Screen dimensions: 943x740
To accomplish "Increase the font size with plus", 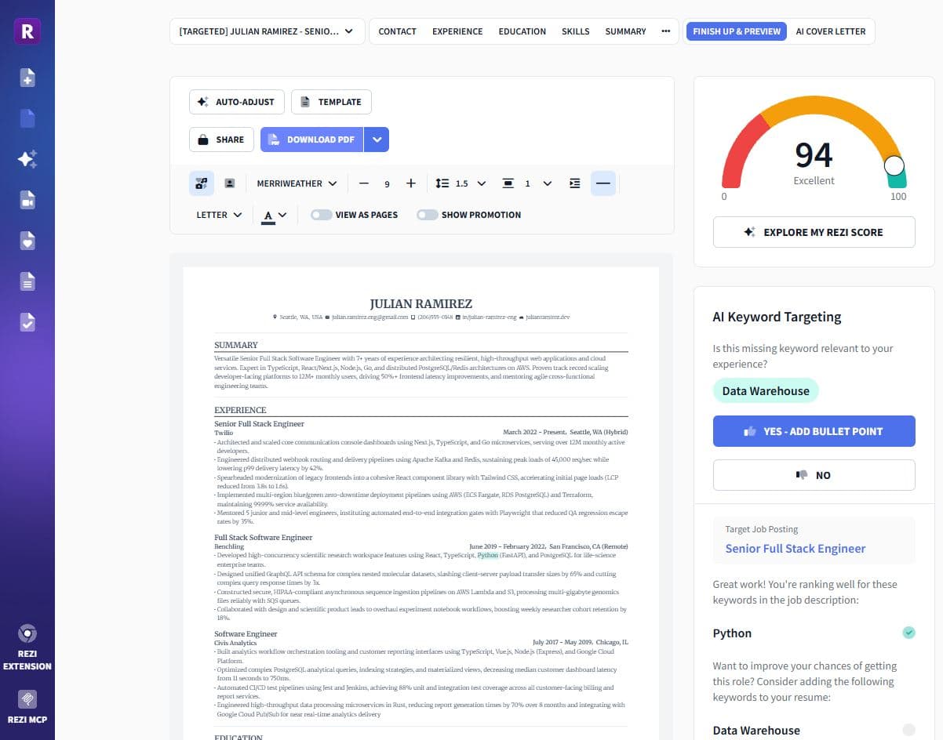I will [x=410, y=183].
